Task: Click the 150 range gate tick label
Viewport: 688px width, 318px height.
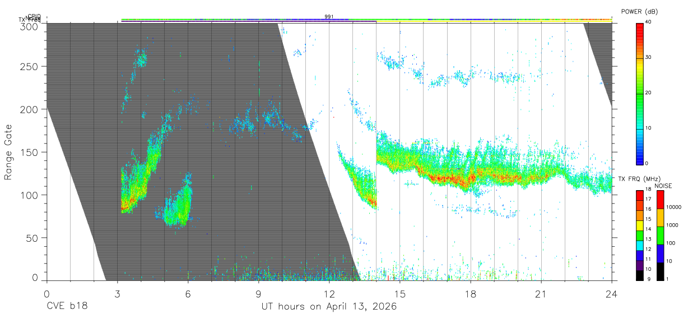Action: click(x=30, y=152)
